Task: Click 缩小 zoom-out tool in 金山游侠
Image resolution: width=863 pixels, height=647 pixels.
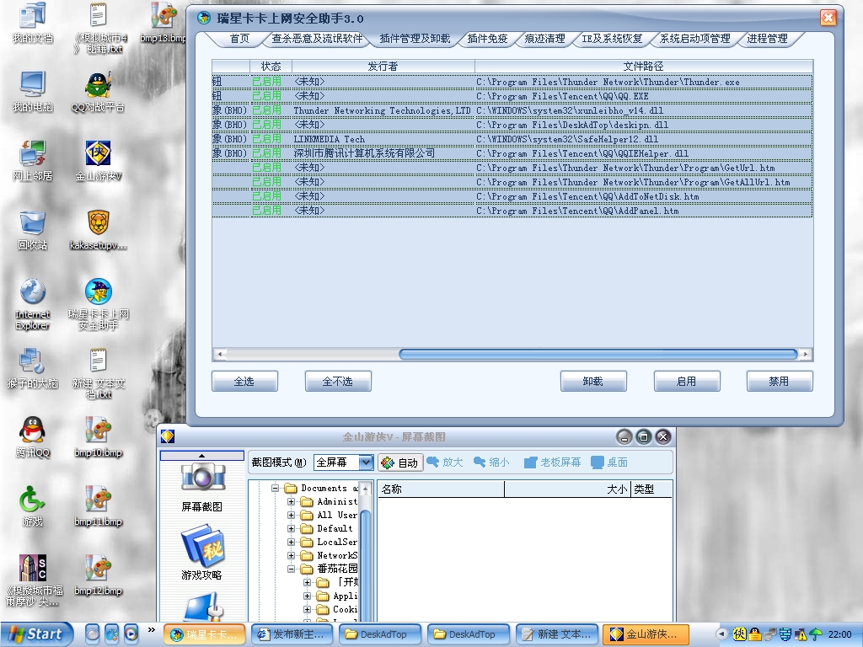Action: coord(491,463)
